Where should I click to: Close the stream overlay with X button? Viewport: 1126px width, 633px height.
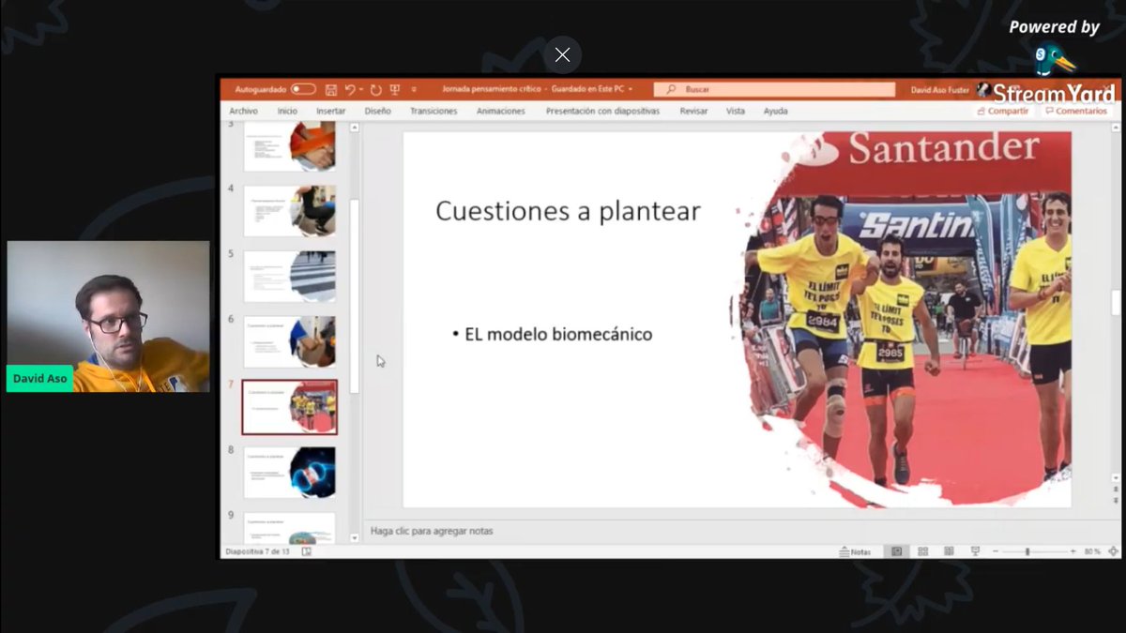[x=562, y=54]
